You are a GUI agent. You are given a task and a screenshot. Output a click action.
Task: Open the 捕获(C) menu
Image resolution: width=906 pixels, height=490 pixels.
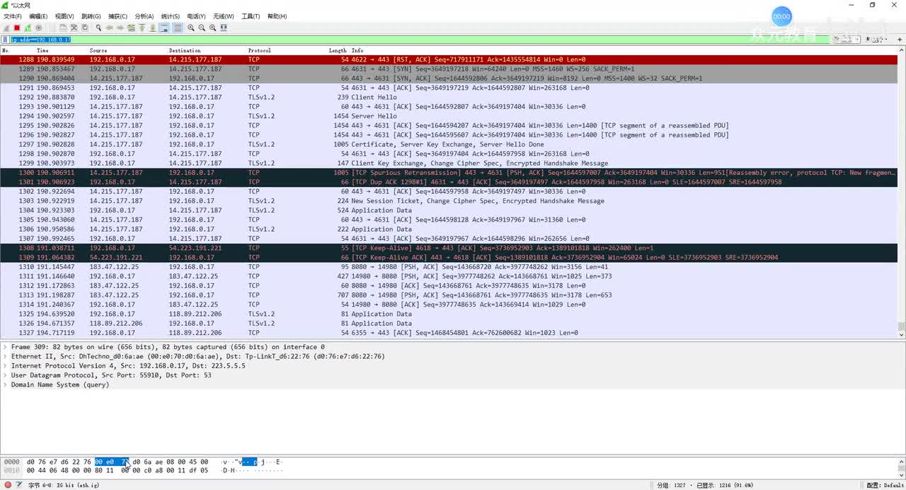point(117,16)
